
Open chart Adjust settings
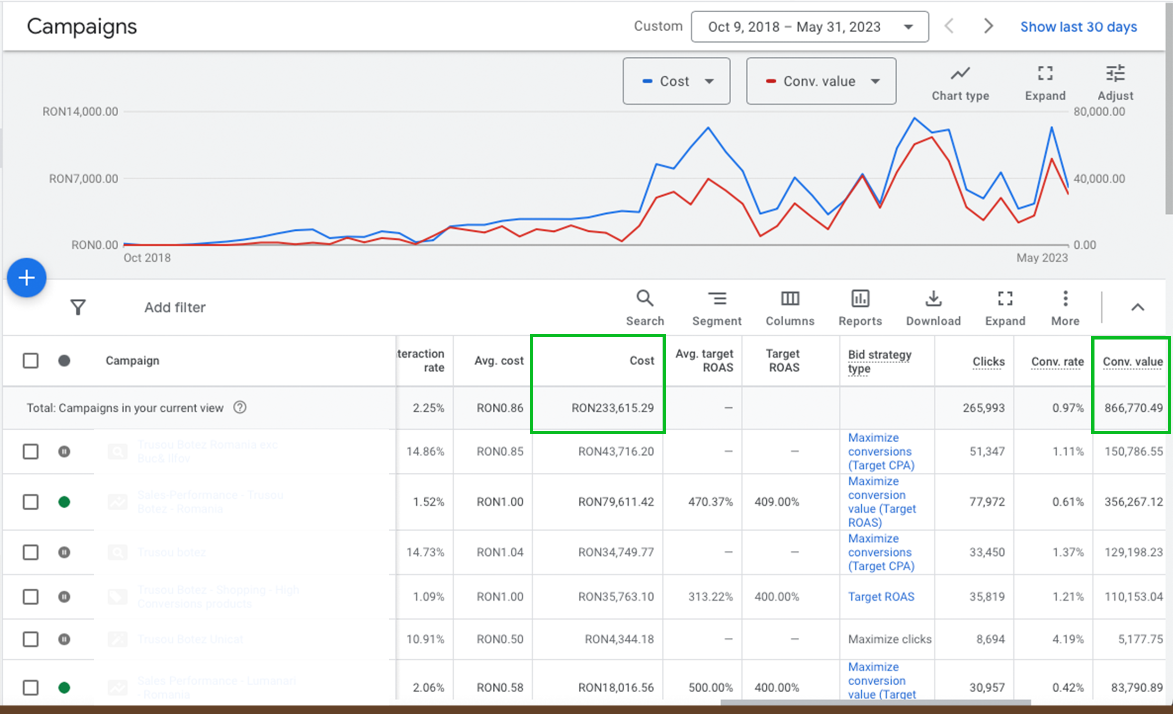(1115, 83)
